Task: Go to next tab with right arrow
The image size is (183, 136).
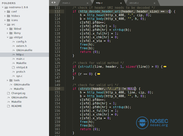Action: tap(55, 3)
